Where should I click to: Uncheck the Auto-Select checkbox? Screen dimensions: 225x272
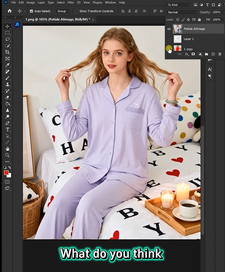click(x=31, y=11)
